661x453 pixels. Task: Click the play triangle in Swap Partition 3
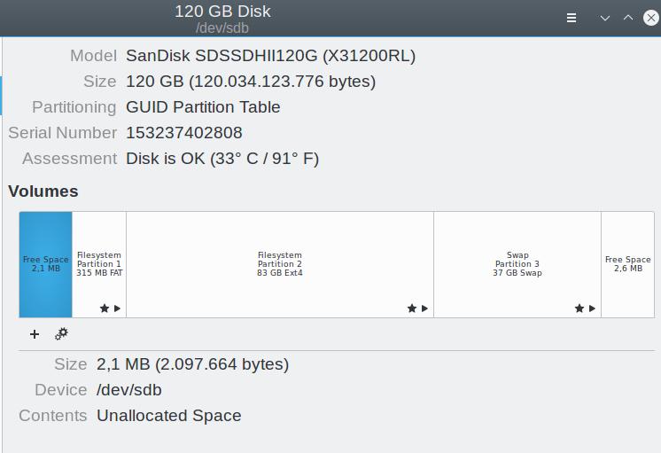(592, 309)
